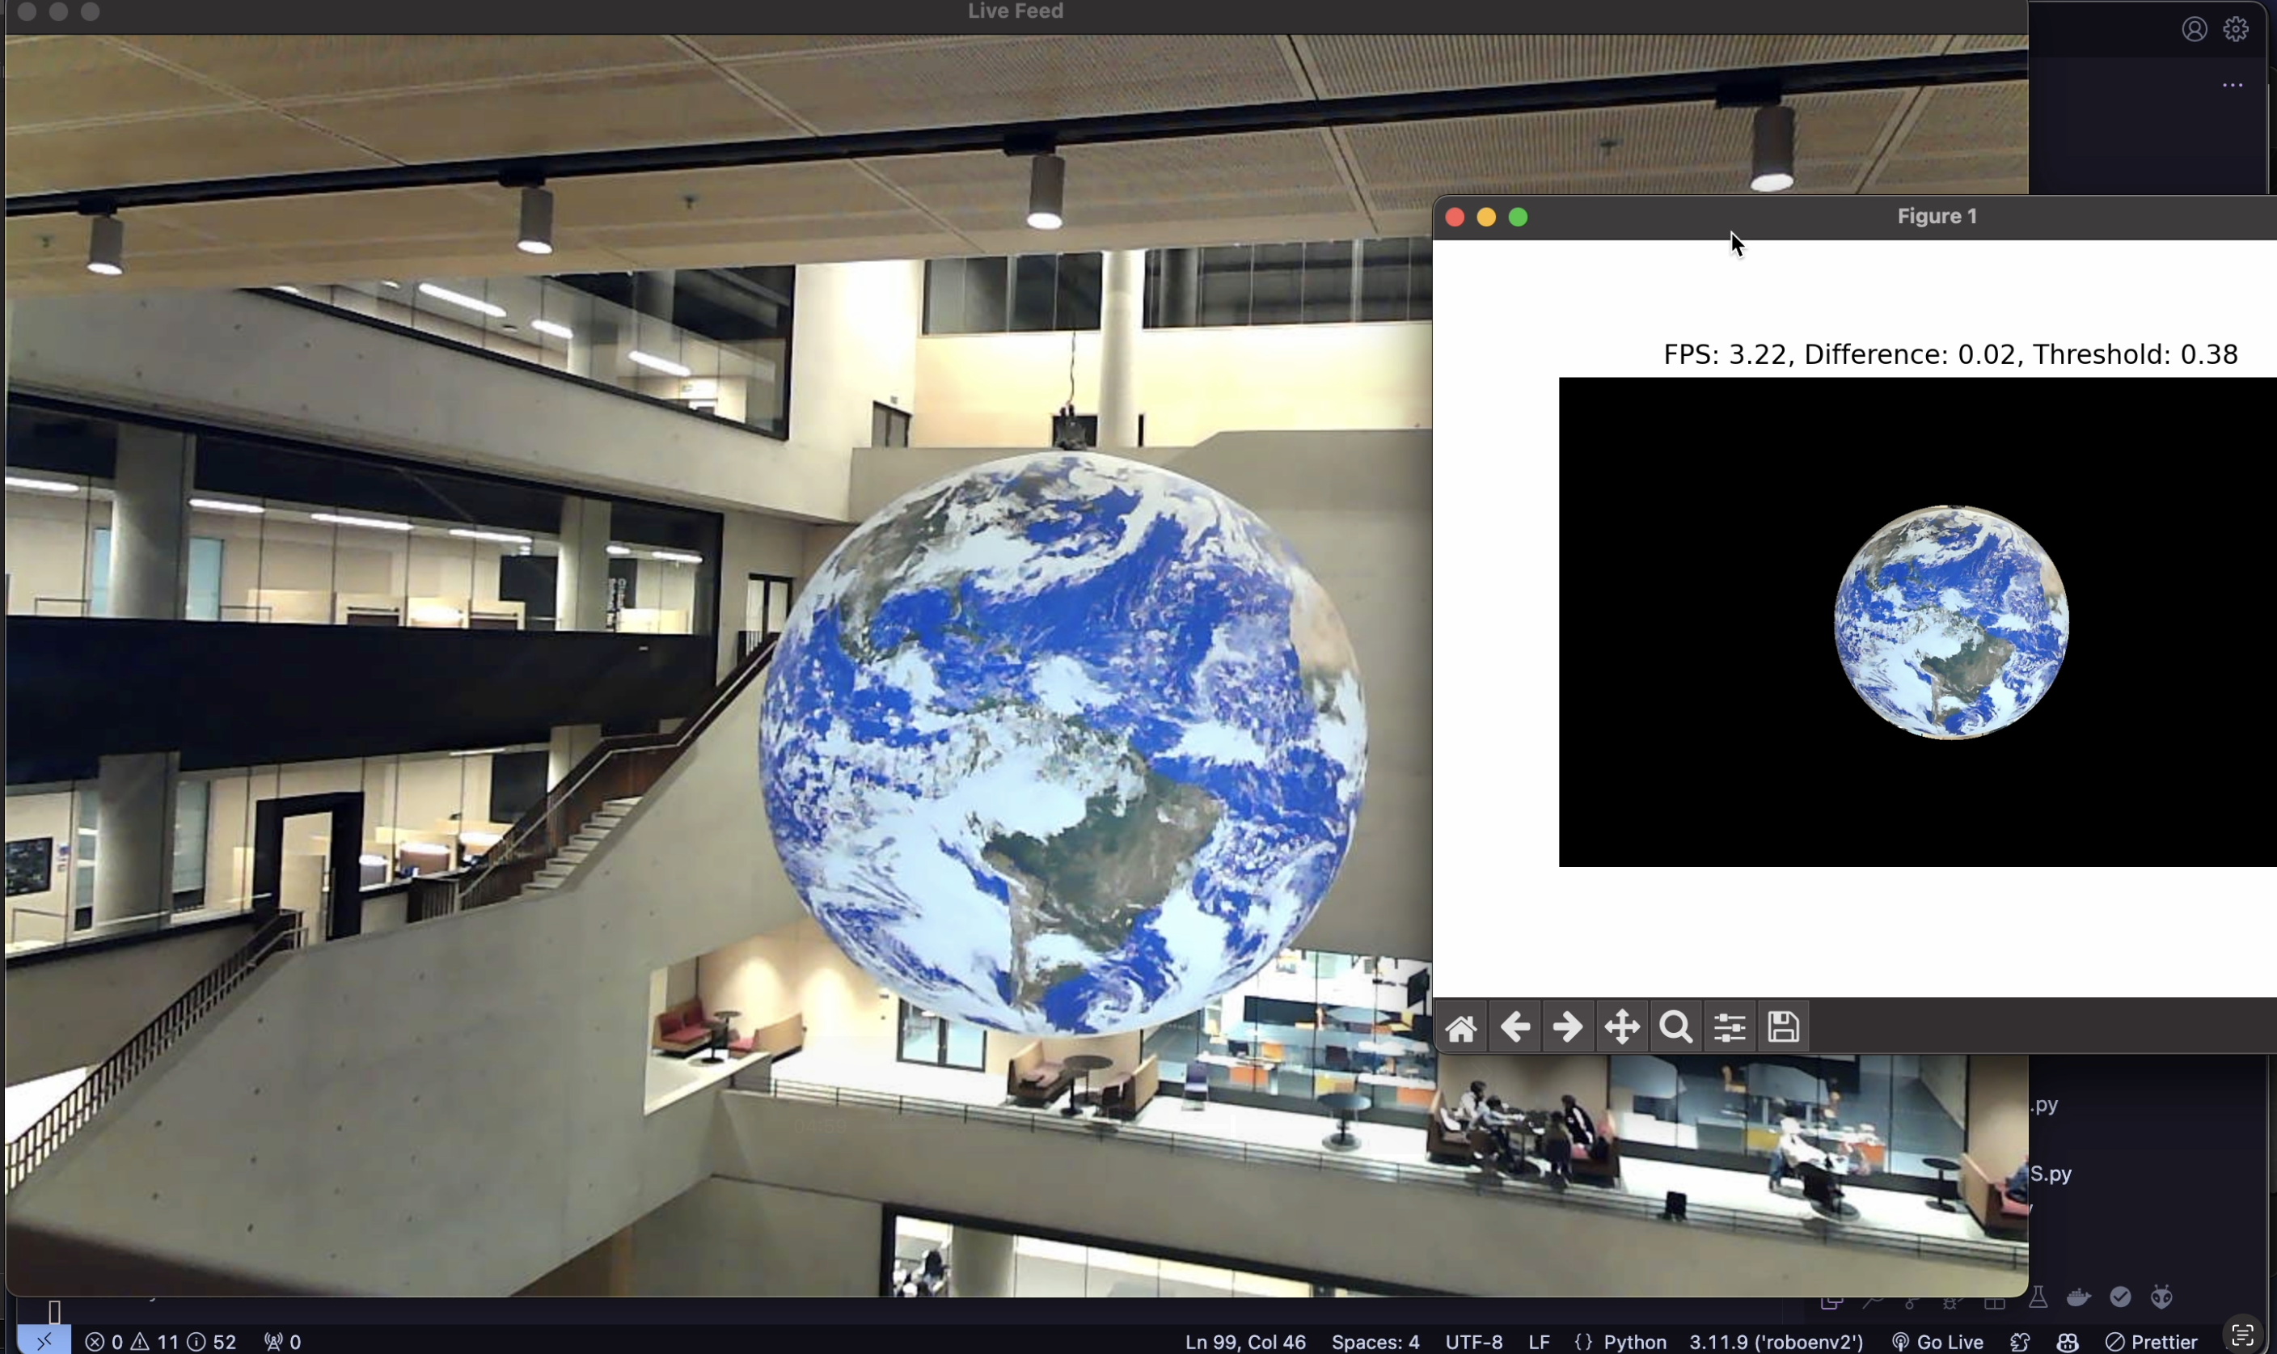The image size is (2277, 1354).
Task: Change the UTF-8 file encoding
Action: pyautogui.click(x=1473, y=1341)
